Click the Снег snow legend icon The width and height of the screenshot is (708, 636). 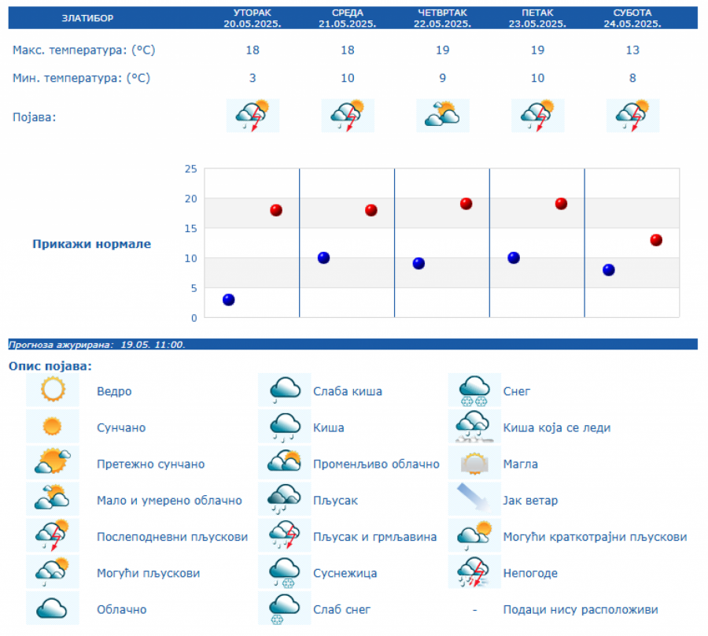474,390
